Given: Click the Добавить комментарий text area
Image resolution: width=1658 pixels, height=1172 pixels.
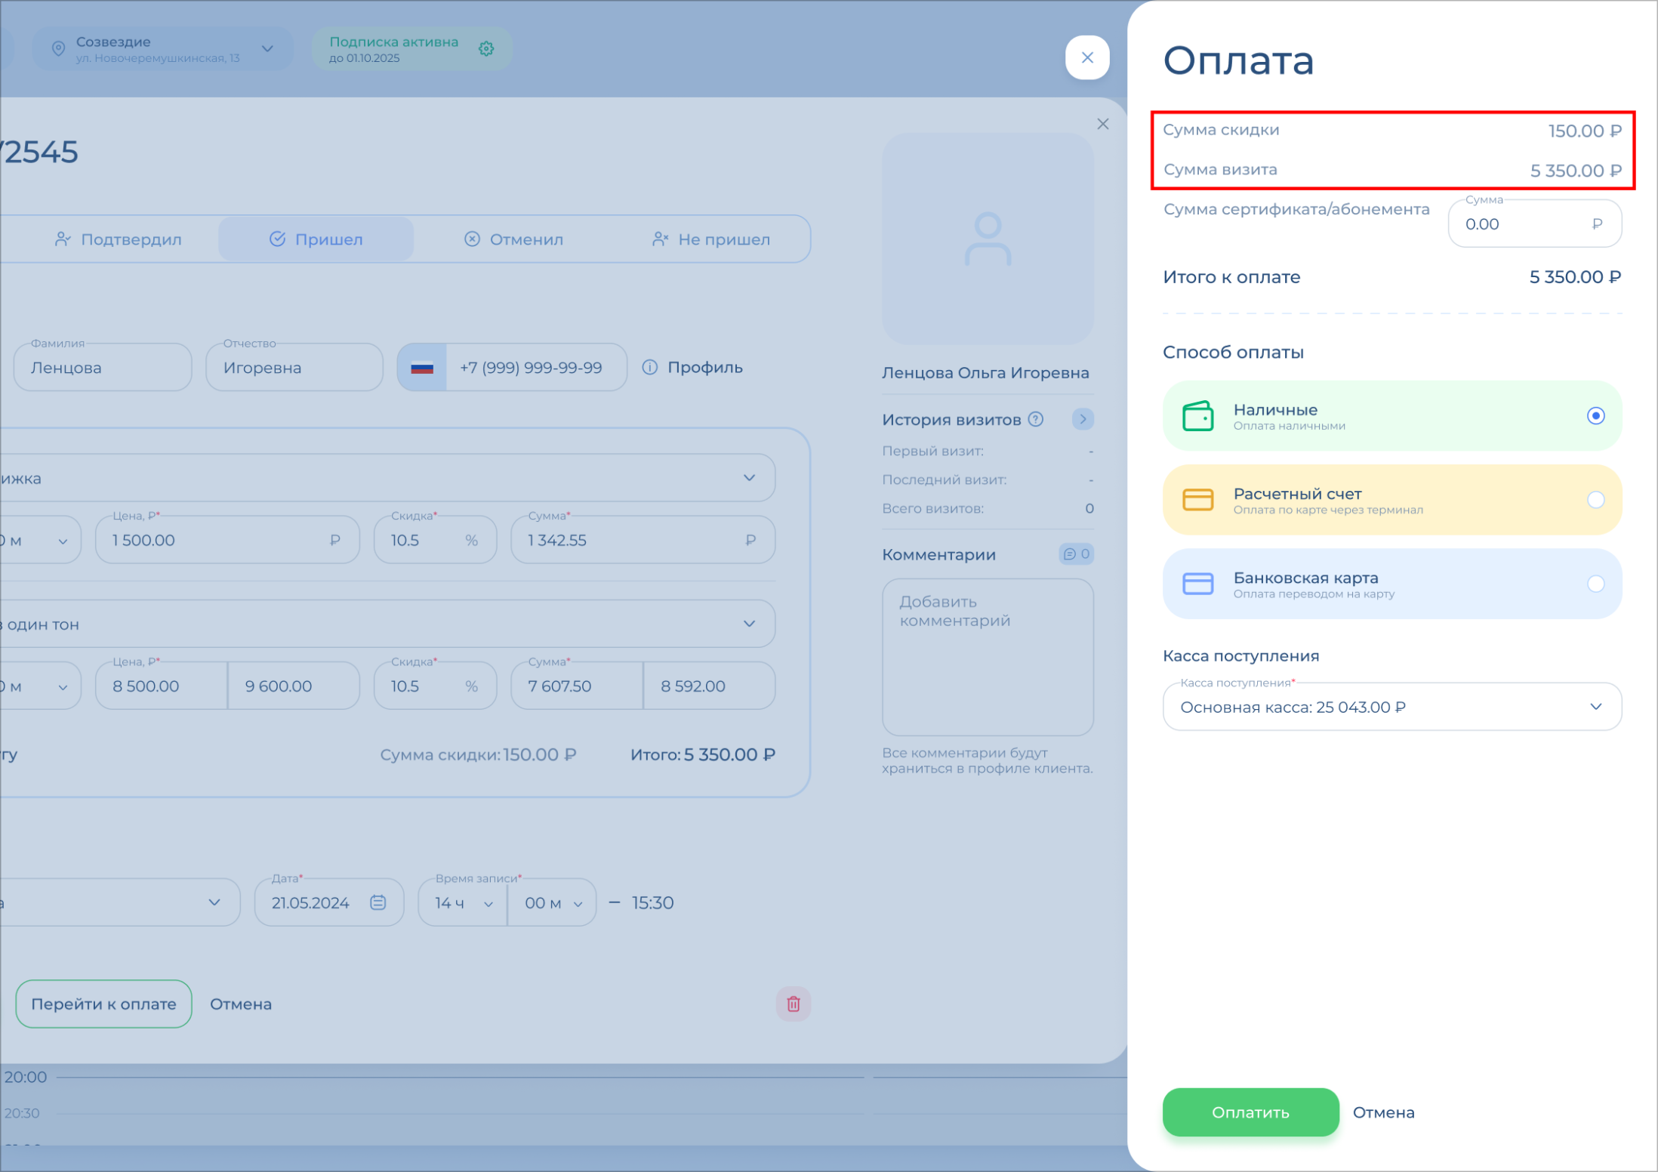Looking at the screenshot, I should (x=987, y=657).
